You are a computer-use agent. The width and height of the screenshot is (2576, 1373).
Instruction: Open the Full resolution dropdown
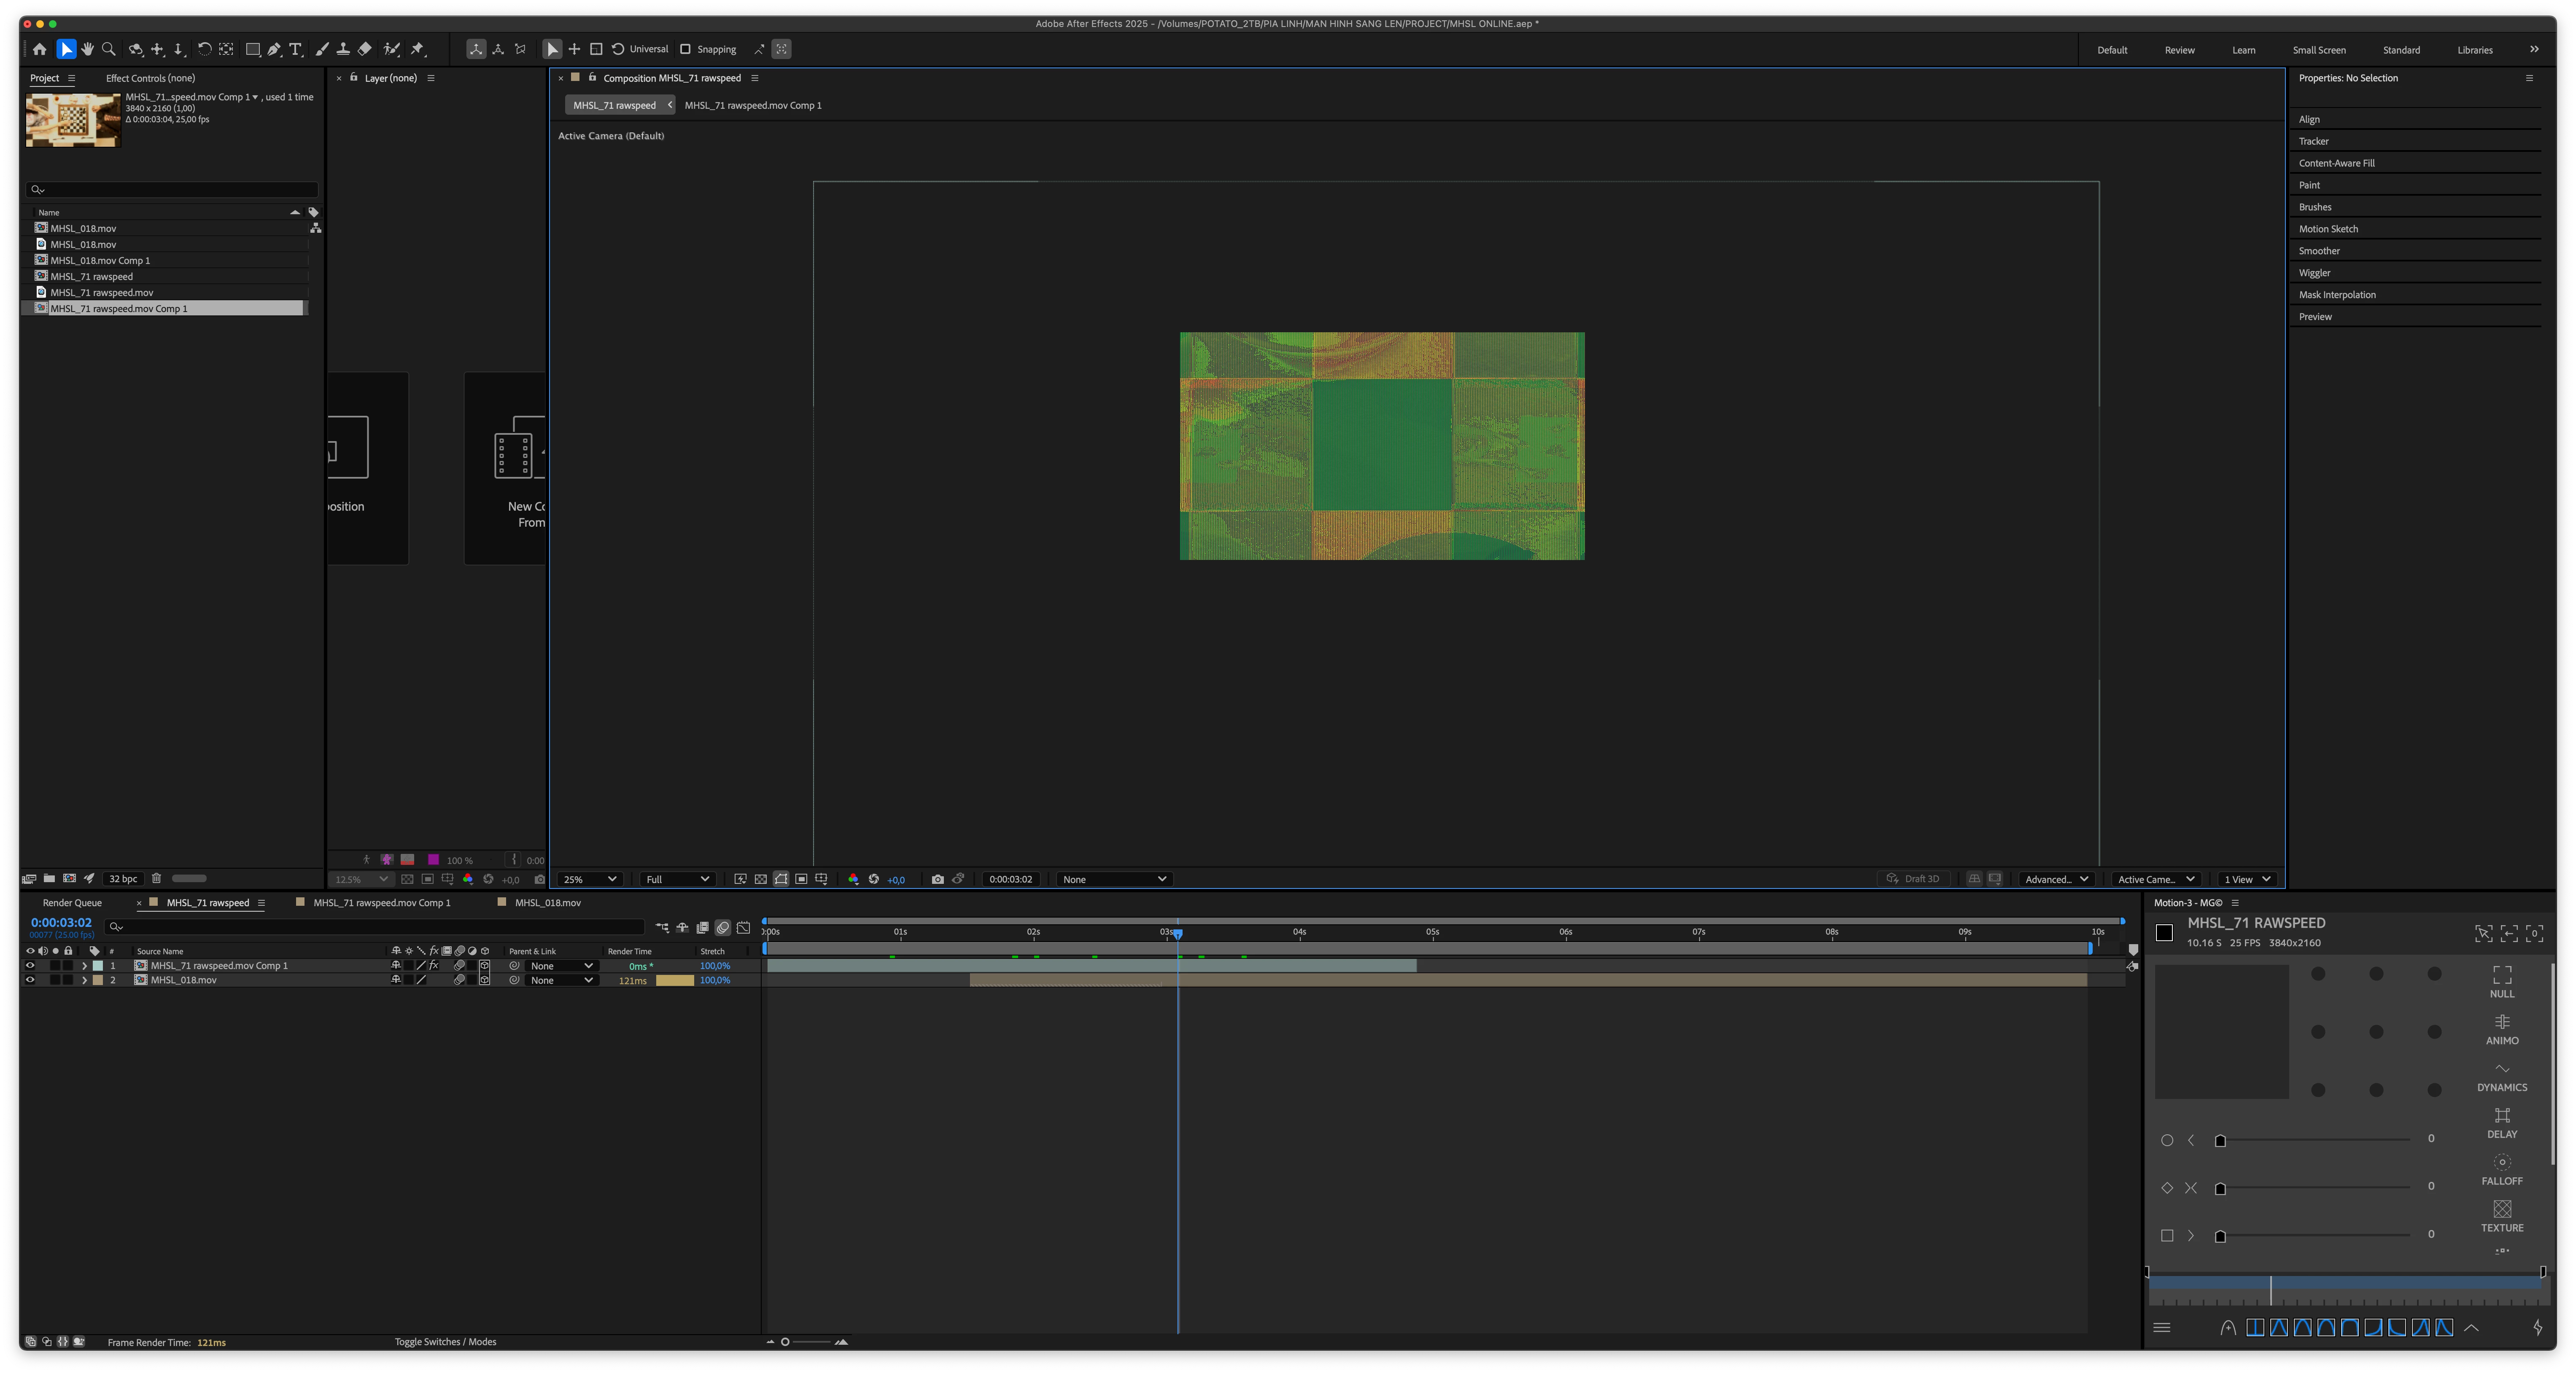coord(677,879)
